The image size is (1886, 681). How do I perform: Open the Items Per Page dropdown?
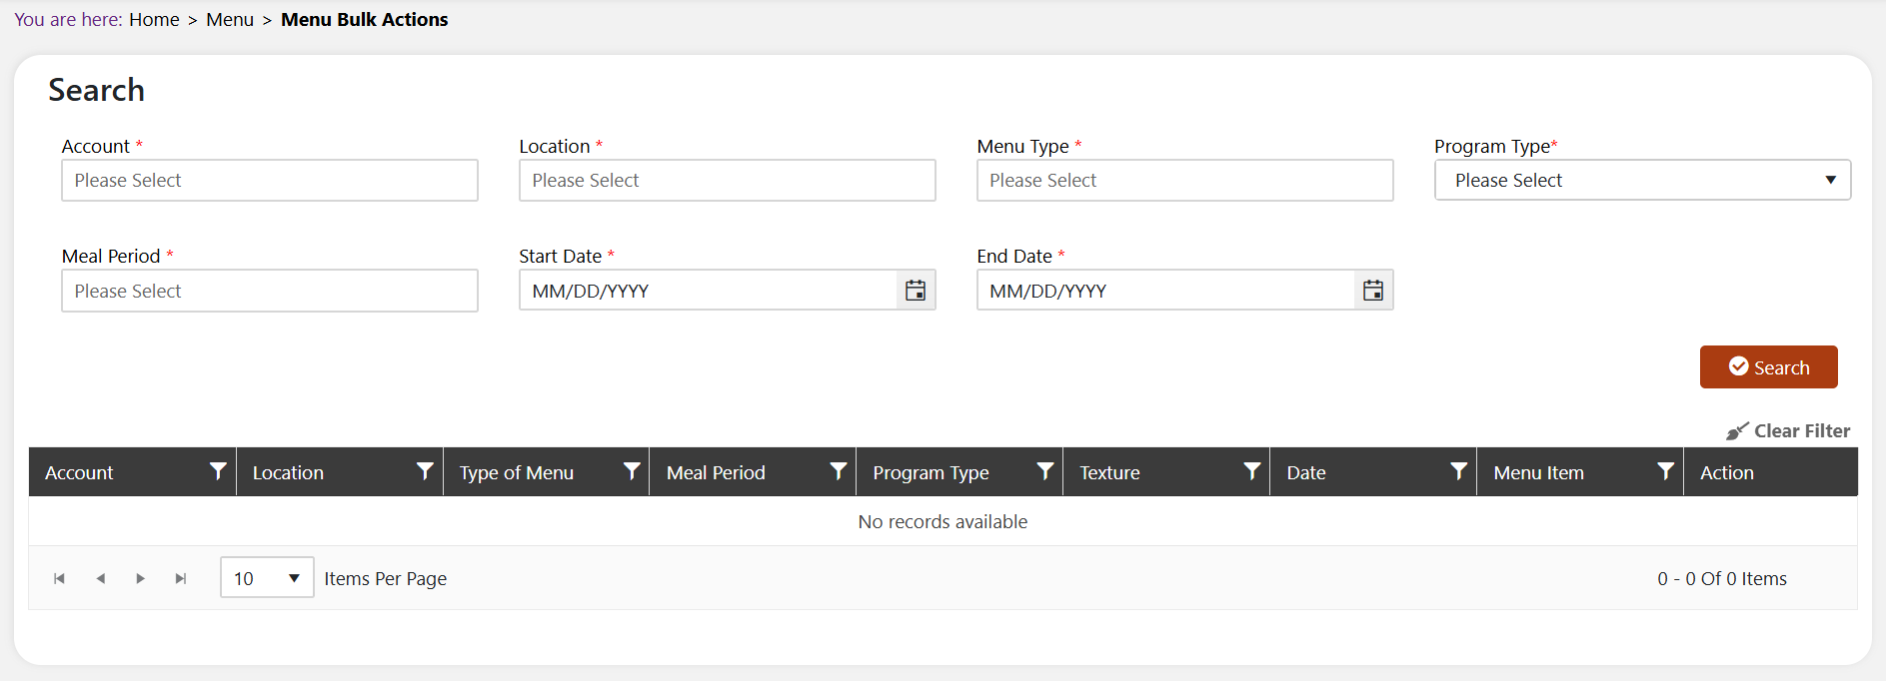pos(267,578)
